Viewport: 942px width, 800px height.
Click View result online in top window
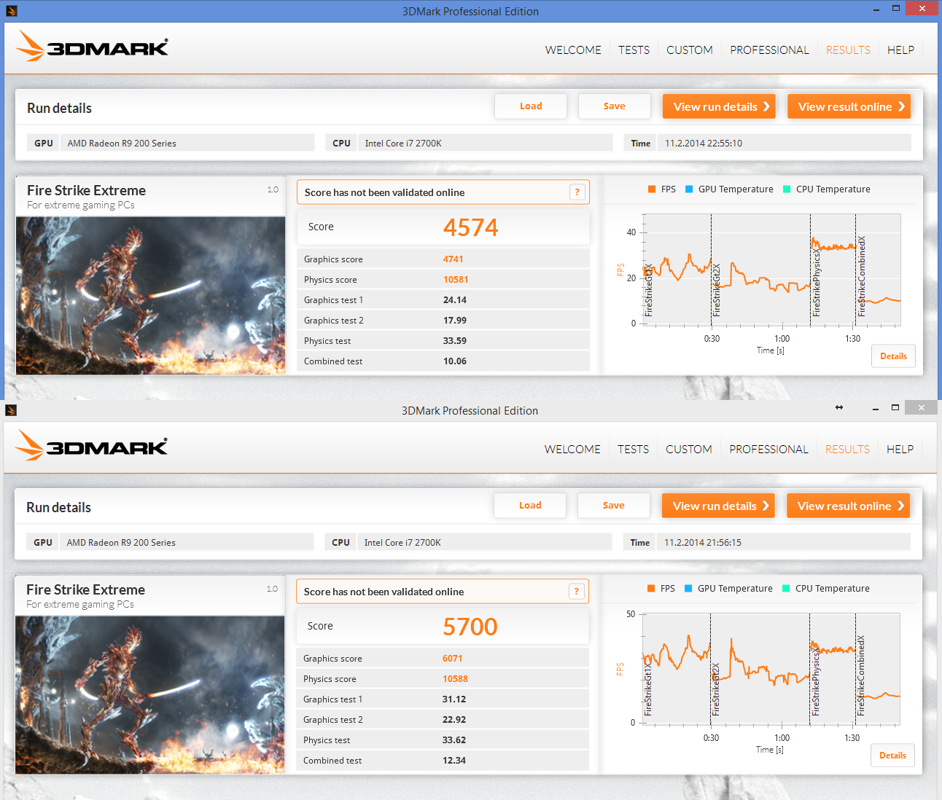(x=849, y=106)
